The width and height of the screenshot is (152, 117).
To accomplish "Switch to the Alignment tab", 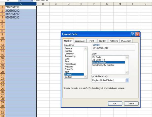I will click(x=80, y=41).
